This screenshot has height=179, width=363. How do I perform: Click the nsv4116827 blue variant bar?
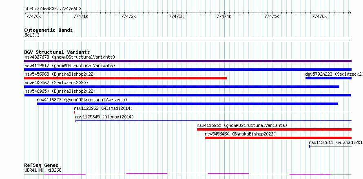[x=188, y=104]
